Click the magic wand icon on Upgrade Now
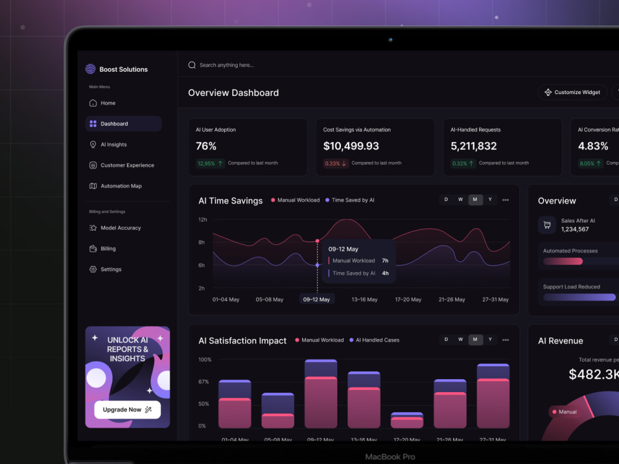 coord(149,410)
